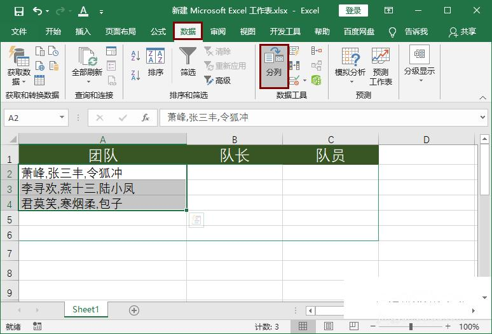Switch to the 审阅 review tab
Image resolution: width=492 pixels, height=334 pixels.
click(218, 31)
